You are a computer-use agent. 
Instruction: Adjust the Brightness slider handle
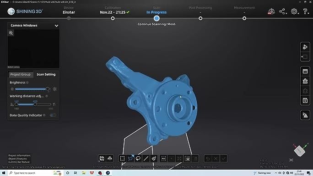coord(48,89)
